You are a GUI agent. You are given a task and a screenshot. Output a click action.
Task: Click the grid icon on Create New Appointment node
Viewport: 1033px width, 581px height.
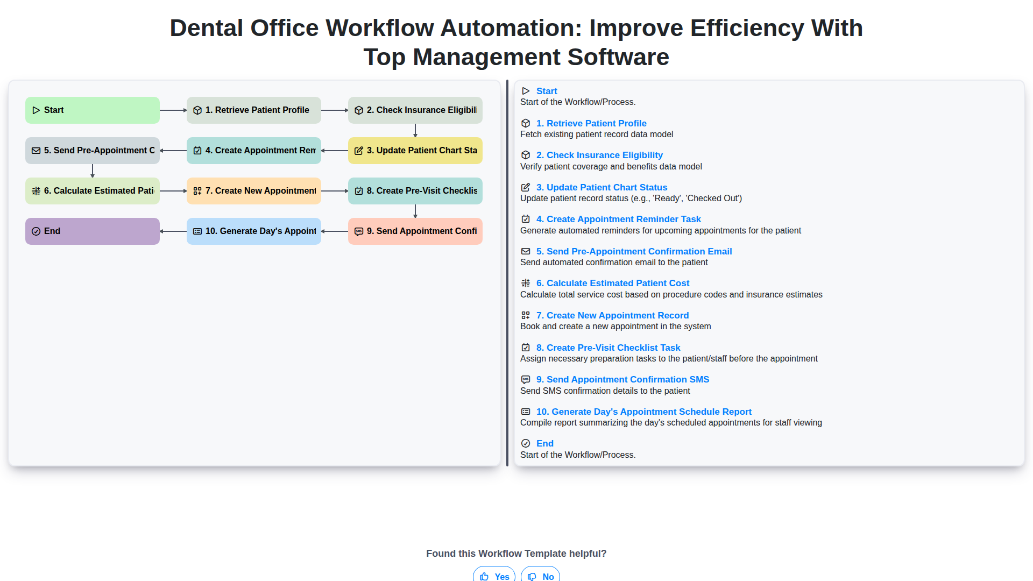tap(197, 191)
